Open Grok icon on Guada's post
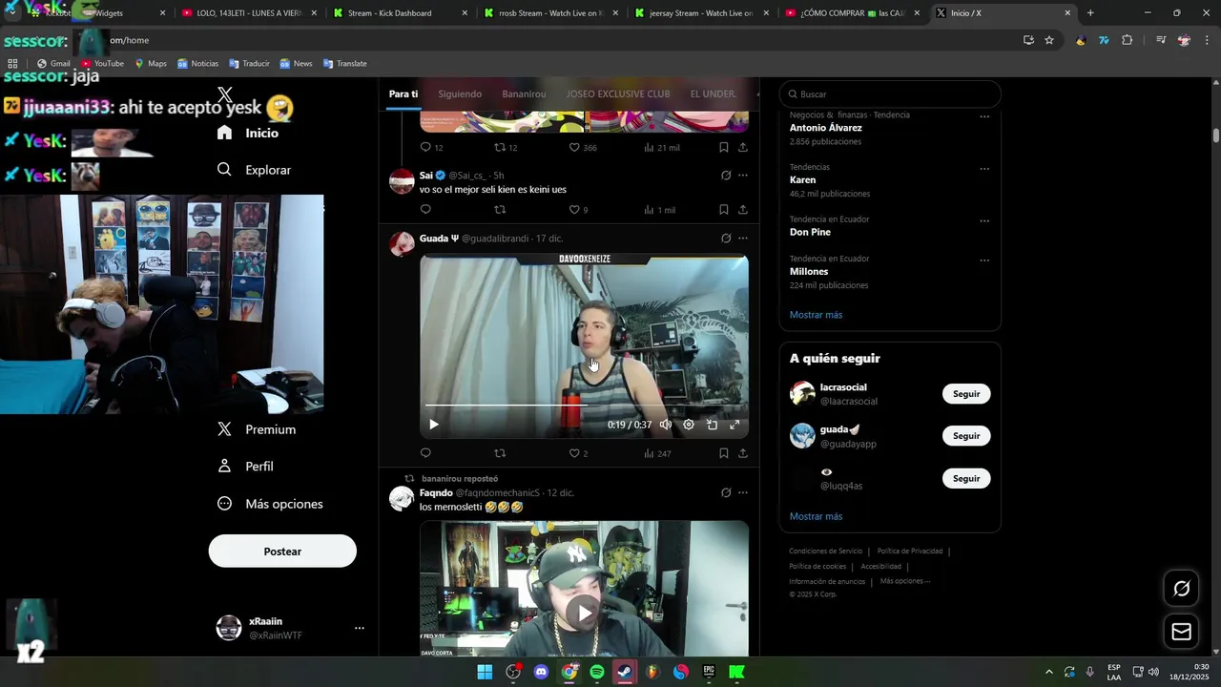 click(726, 239)
